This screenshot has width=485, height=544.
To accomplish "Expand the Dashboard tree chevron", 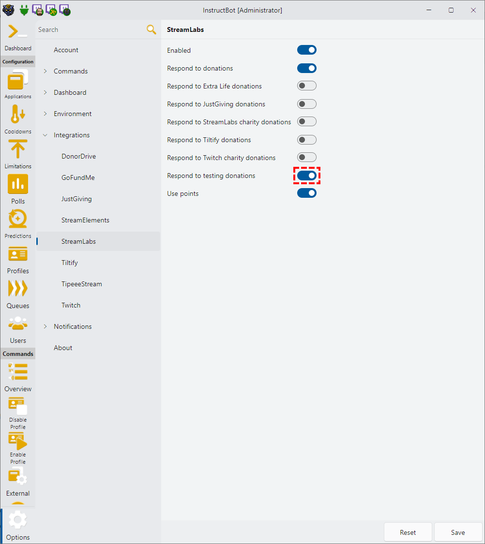I will coord(45,92).
